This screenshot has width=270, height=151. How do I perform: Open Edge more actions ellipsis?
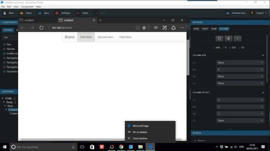[182, 28]
